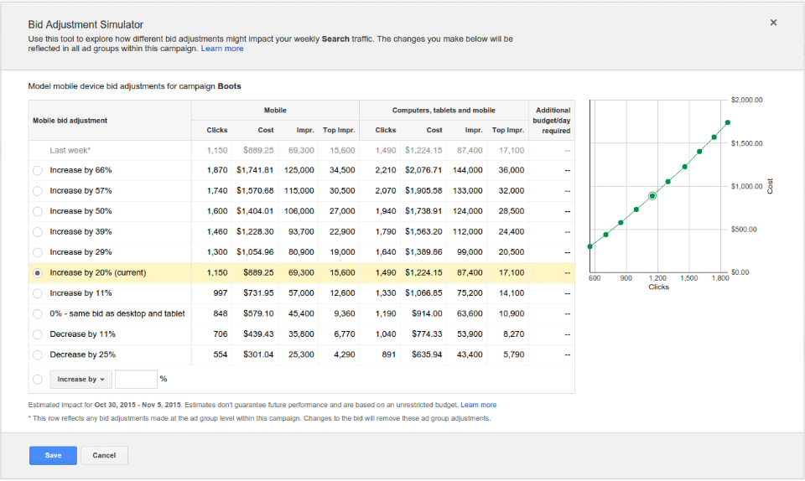805x481 pixels.
Task: Click the topmost data point on the graph
Action: coord(728,122)
